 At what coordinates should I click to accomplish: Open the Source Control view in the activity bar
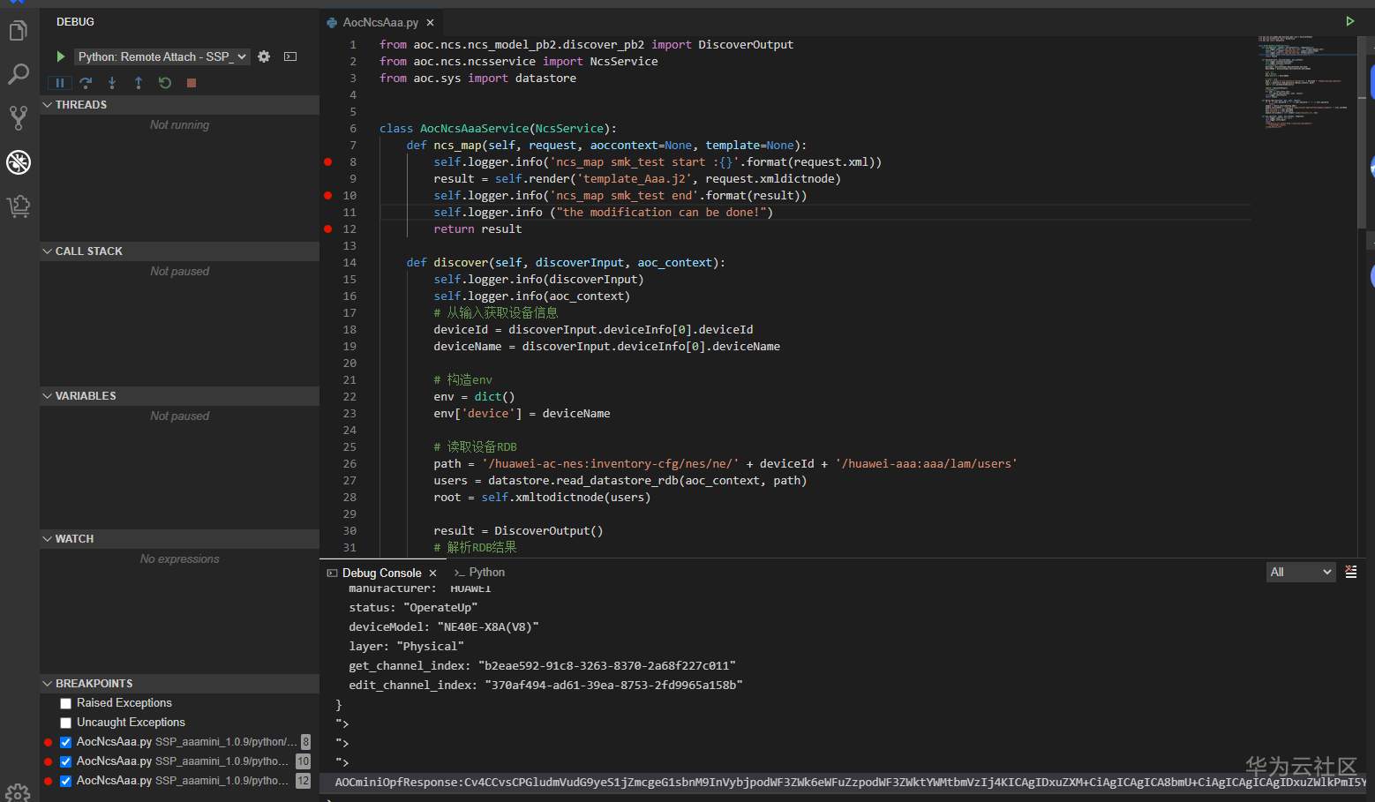click(x=19, y=117)
